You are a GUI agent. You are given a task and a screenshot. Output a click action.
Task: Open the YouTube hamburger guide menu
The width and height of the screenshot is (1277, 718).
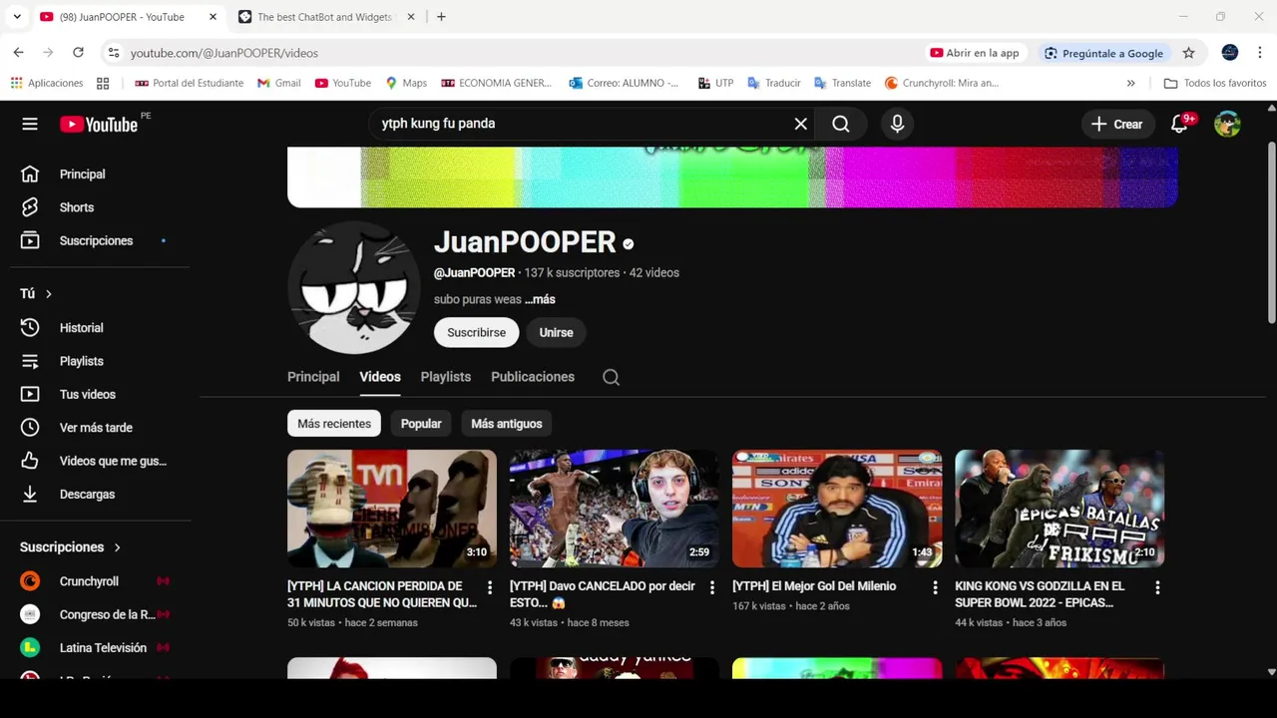pos(30,124)
